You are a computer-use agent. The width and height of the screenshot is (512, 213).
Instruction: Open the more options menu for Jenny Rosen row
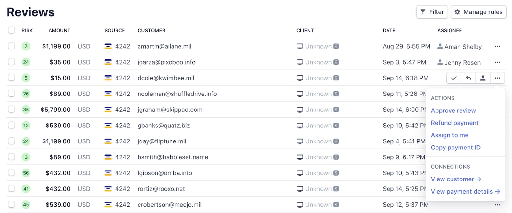(x=497, y=62)
